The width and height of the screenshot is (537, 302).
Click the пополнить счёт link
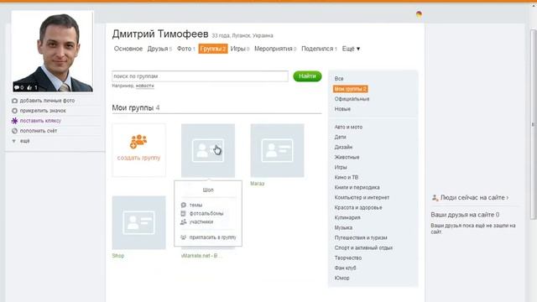(39, 131)
